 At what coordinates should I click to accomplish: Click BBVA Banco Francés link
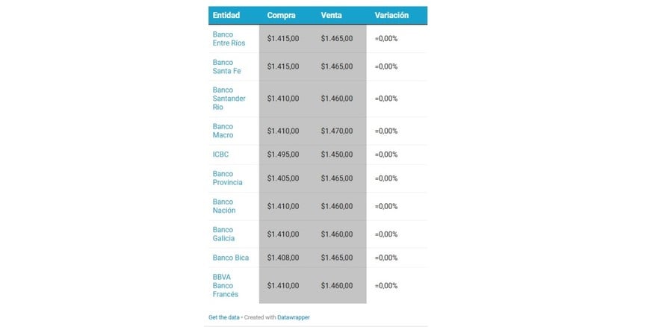click(x=225, y=285)
